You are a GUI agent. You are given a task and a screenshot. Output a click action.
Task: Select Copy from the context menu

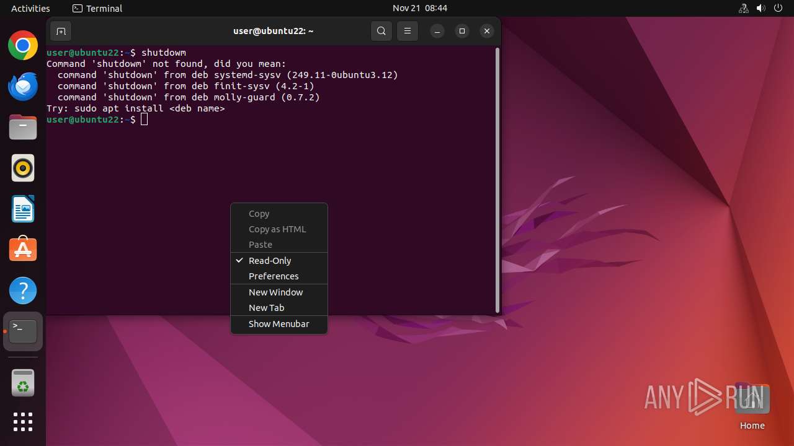coord(279,214)
